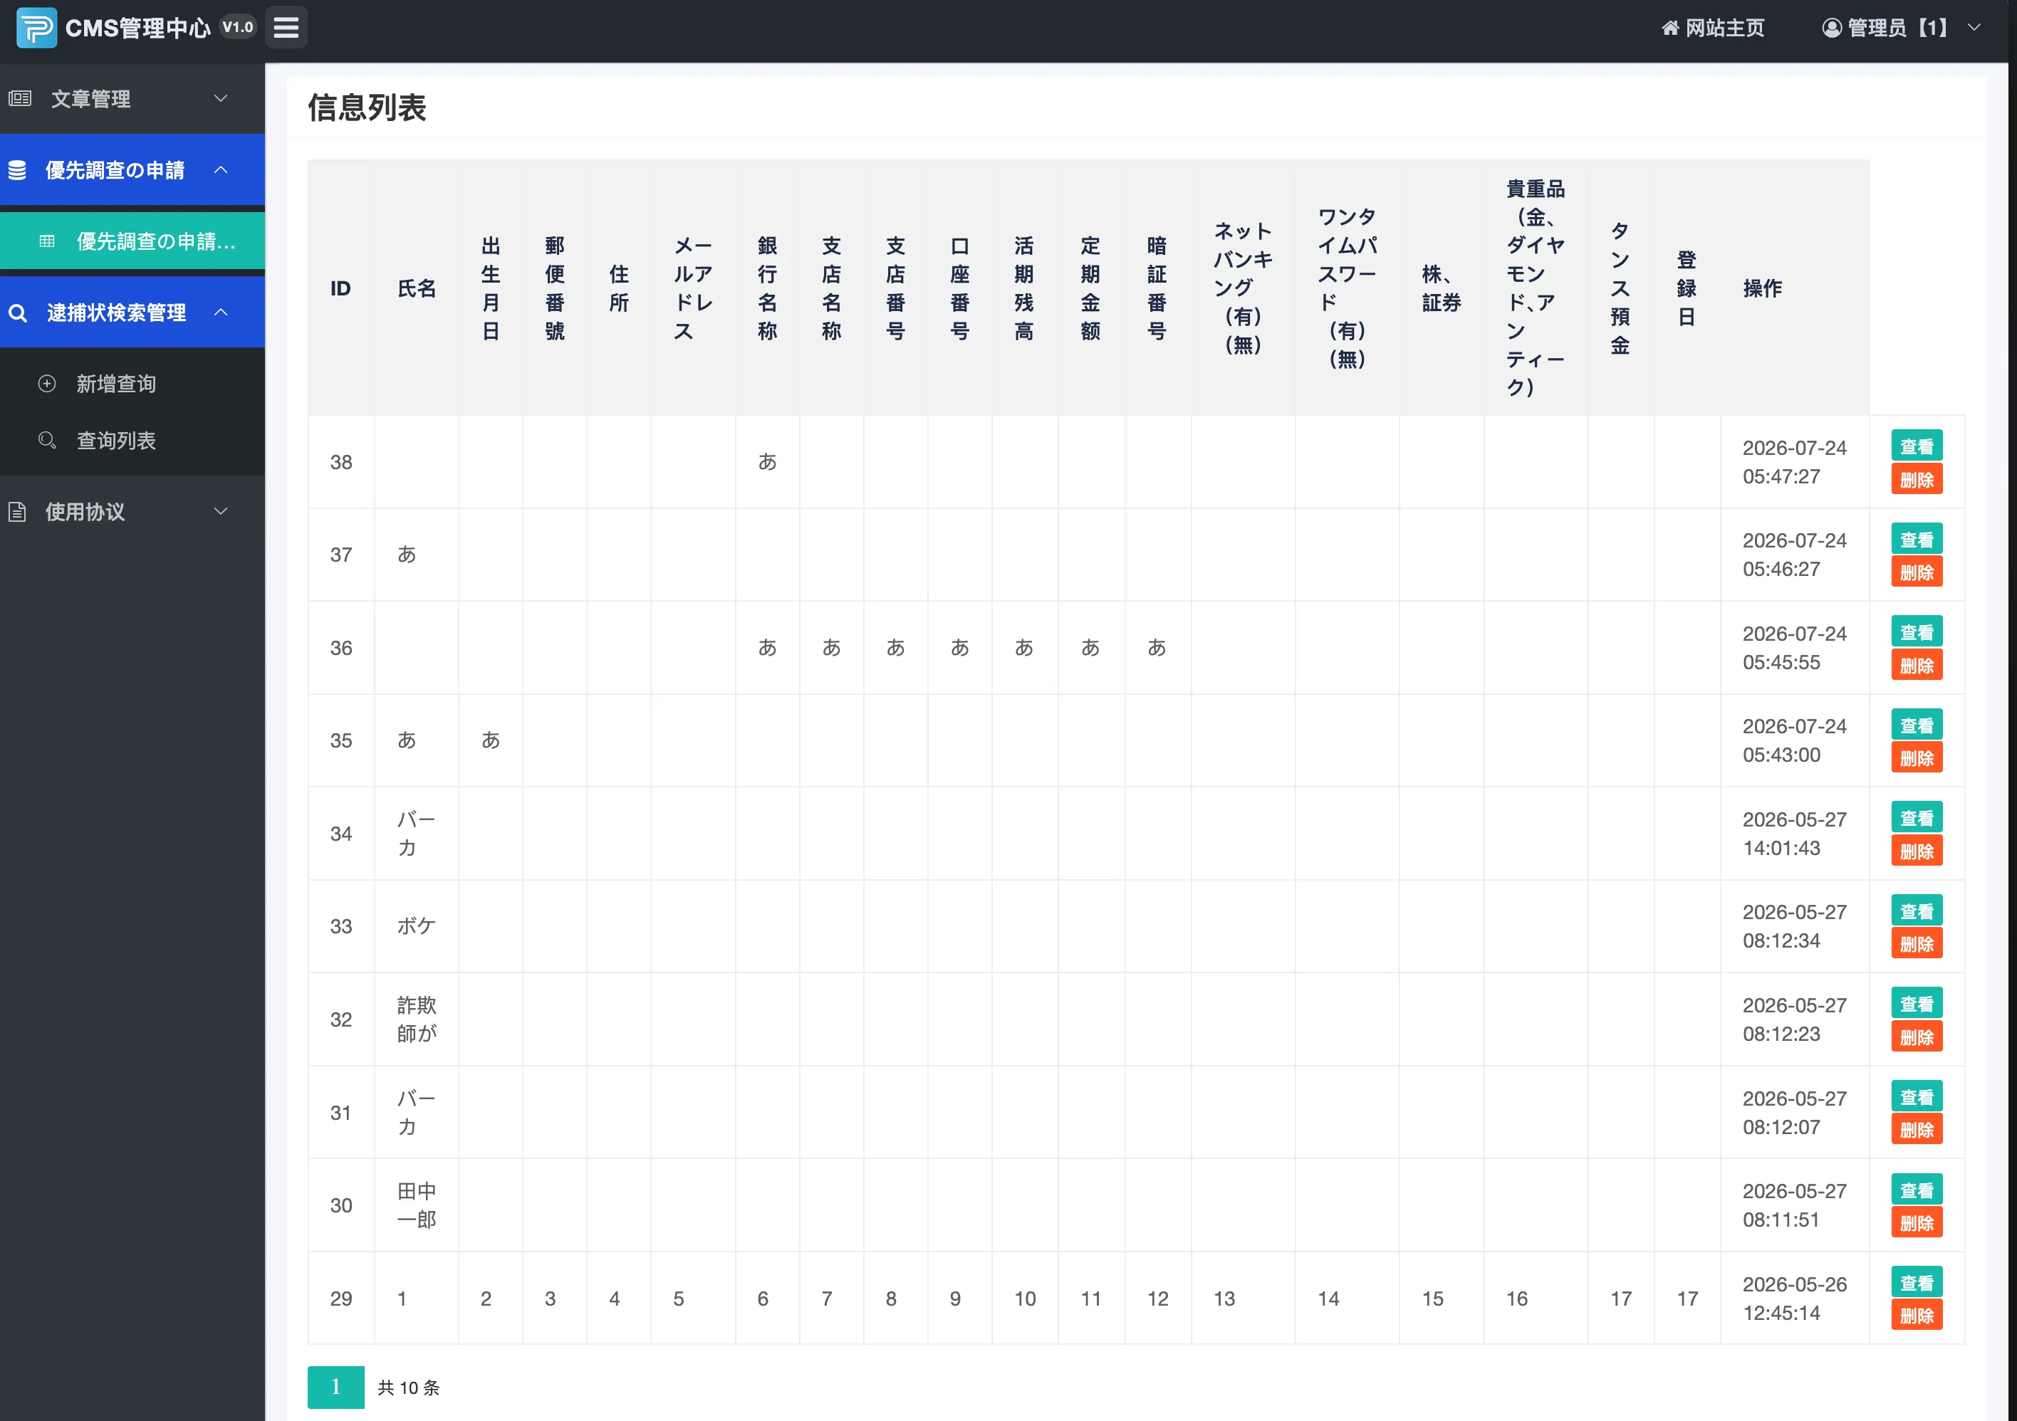
Task: Click the 氏名 column header
Action: click(x=417, y=288)
